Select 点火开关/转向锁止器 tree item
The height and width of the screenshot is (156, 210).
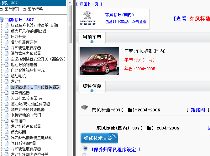pyautogui.click(x=29, y=31)
